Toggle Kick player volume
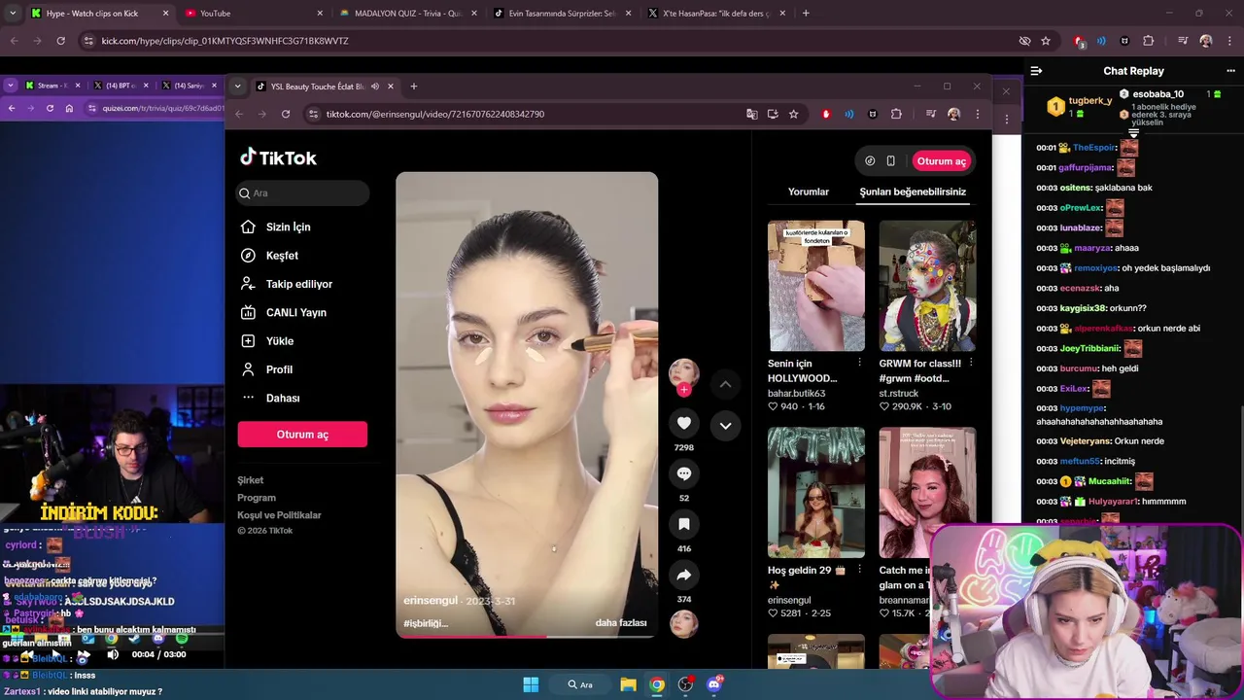Image resolution: width=1244 pixels, height=700 pixels. pyautogui.click(x=113, y=654)
